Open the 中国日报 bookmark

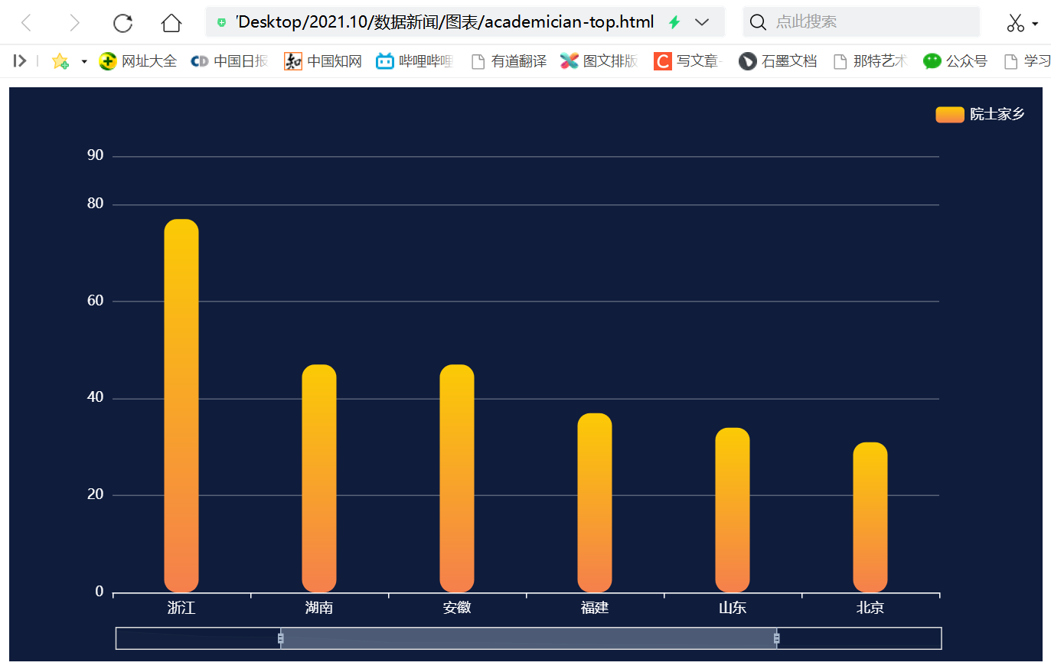[x=230, y=61]
